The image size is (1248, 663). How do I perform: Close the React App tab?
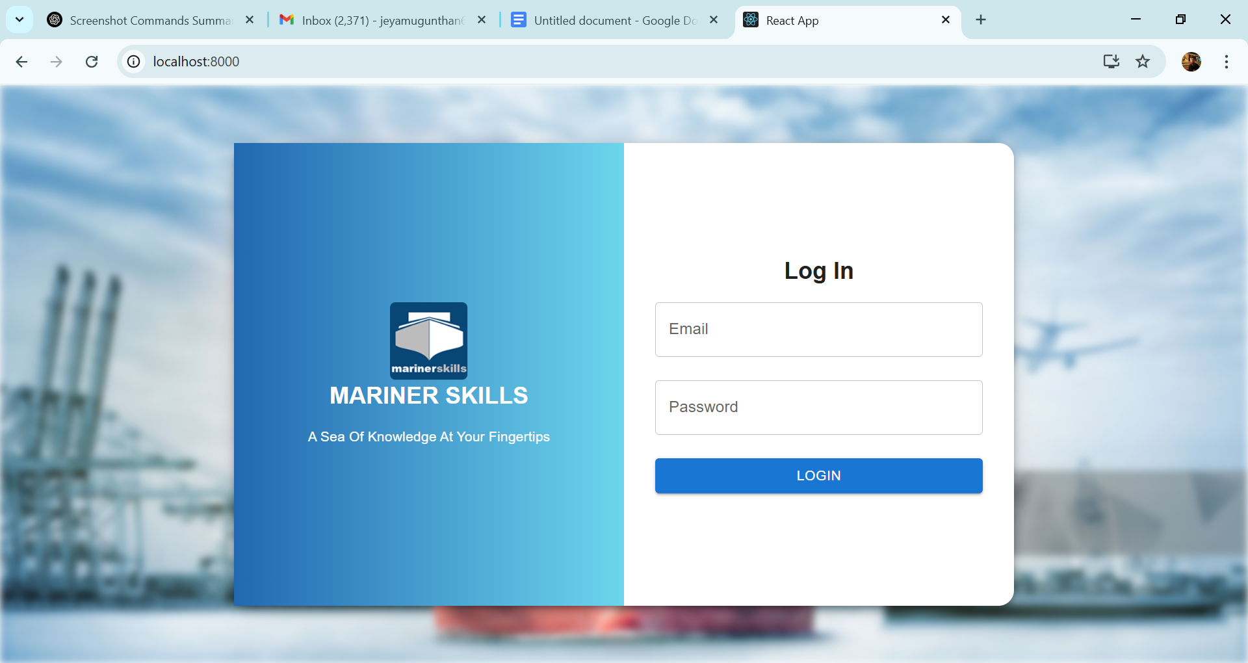tap(946, 20)
